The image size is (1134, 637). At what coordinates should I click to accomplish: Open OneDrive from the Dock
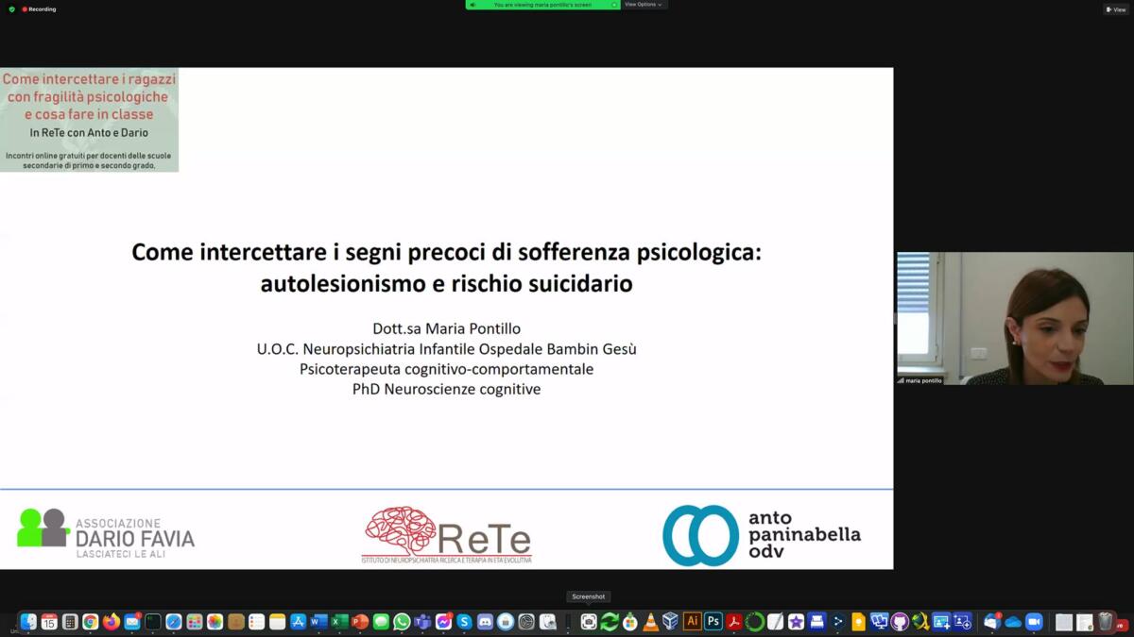[1013, 622]
